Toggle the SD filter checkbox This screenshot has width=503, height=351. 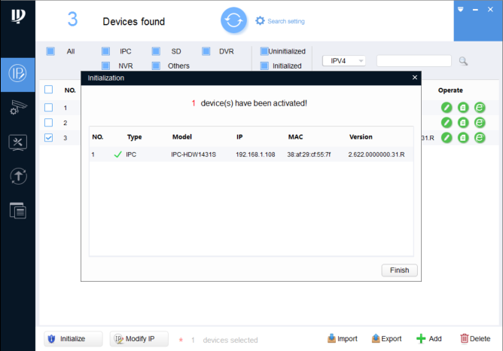156,51
